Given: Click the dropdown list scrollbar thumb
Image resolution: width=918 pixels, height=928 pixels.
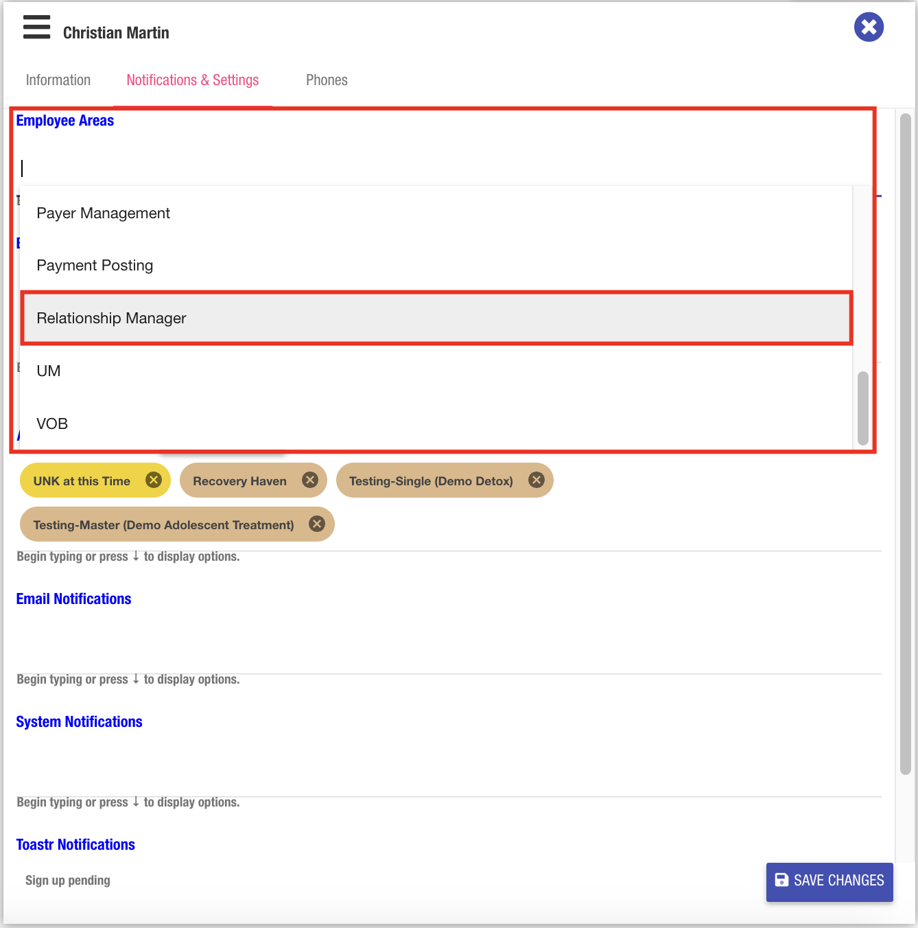Looking at the screenshot, I should [863, 408].
